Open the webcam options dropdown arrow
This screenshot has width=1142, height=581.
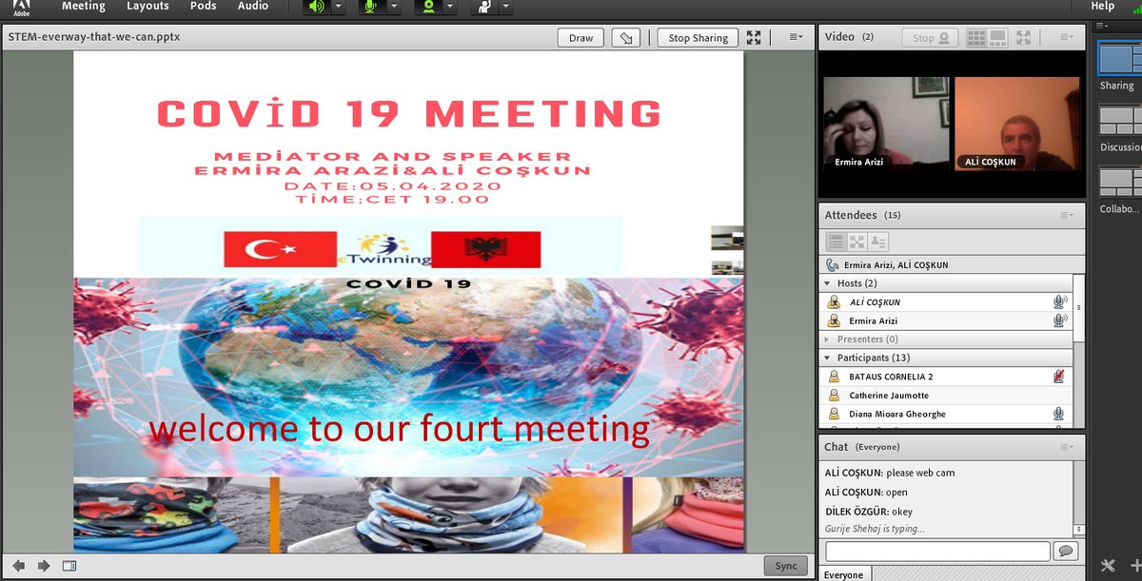click(x=452, y=7)
